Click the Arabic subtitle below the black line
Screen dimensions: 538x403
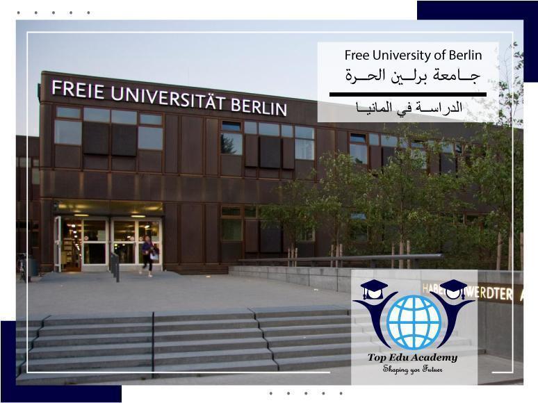409,108
